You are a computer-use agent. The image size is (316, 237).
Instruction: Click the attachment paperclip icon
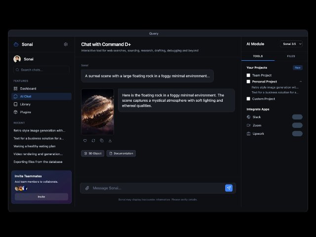[87, 188]
